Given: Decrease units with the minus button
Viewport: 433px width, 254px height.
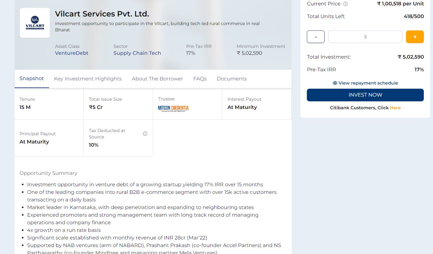Looking at the screenshot, I should (x=316, y=37).
